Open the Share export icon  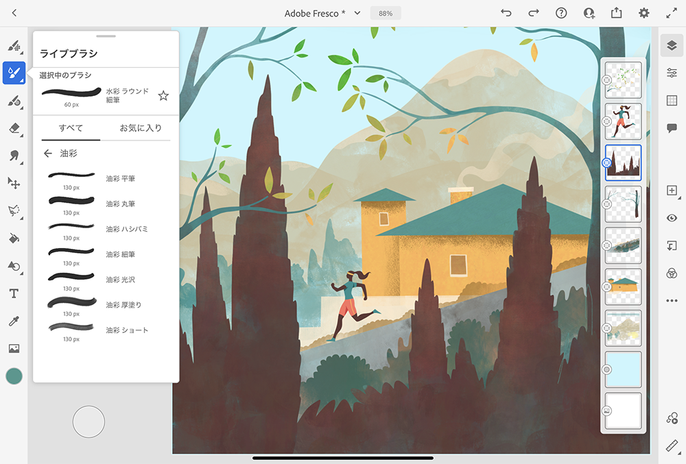[616, 13]
